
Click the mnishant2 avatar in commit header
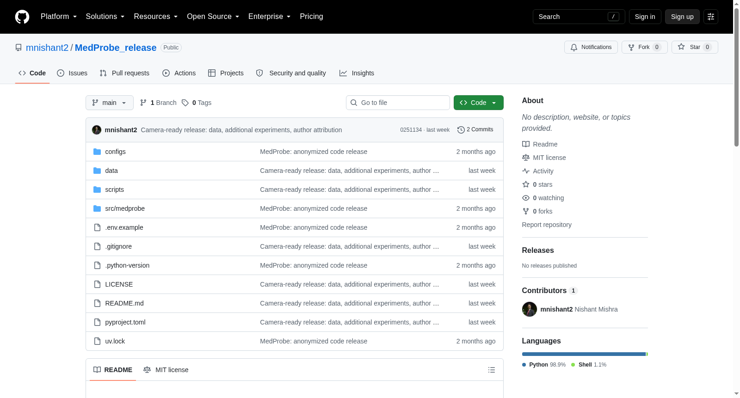pyautogui.click(x=97, y=130)
